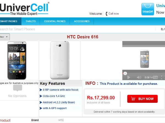Screen dimensions: 165x123
Task: Click the shopping cart icon on Buy Now
Action: tap(133, 99)
